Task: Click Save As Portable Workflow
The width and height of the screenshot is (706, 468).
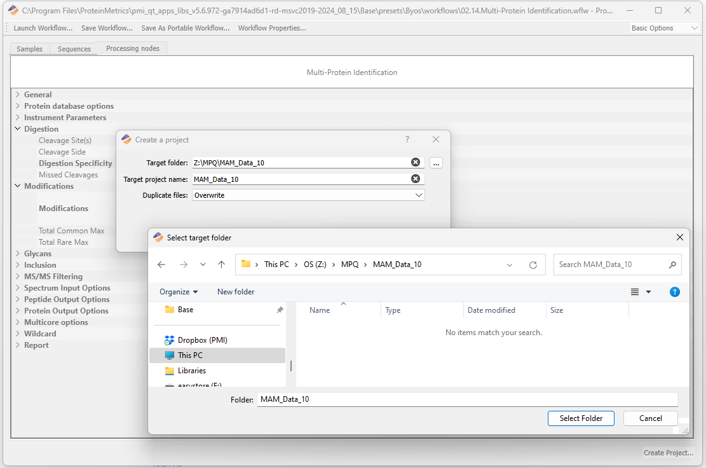Action: coord(185,28)
